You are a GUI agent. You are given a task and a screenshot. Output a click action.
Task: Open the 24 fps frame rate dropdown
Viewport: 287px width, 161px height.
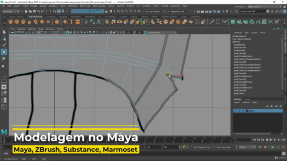247,147
